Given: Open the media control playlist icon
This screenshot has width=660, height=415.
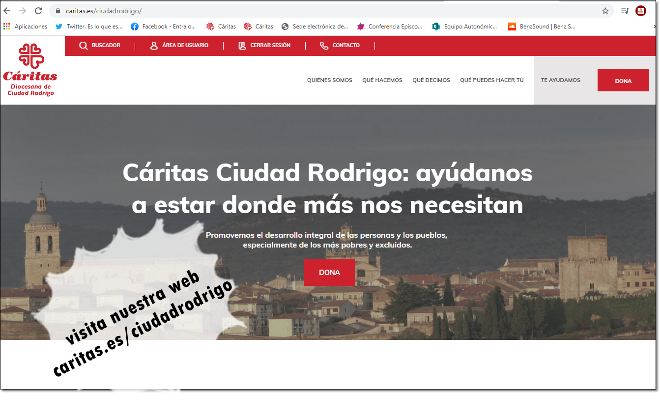Looking at the screenshot, I should click(625, 11).
